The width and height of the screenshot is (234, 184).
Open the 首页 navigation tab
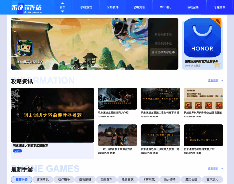(x=63, y=7)
